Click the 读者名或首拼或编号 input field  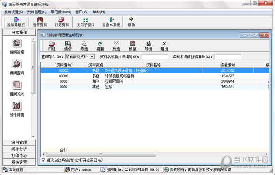click(227, 57)
